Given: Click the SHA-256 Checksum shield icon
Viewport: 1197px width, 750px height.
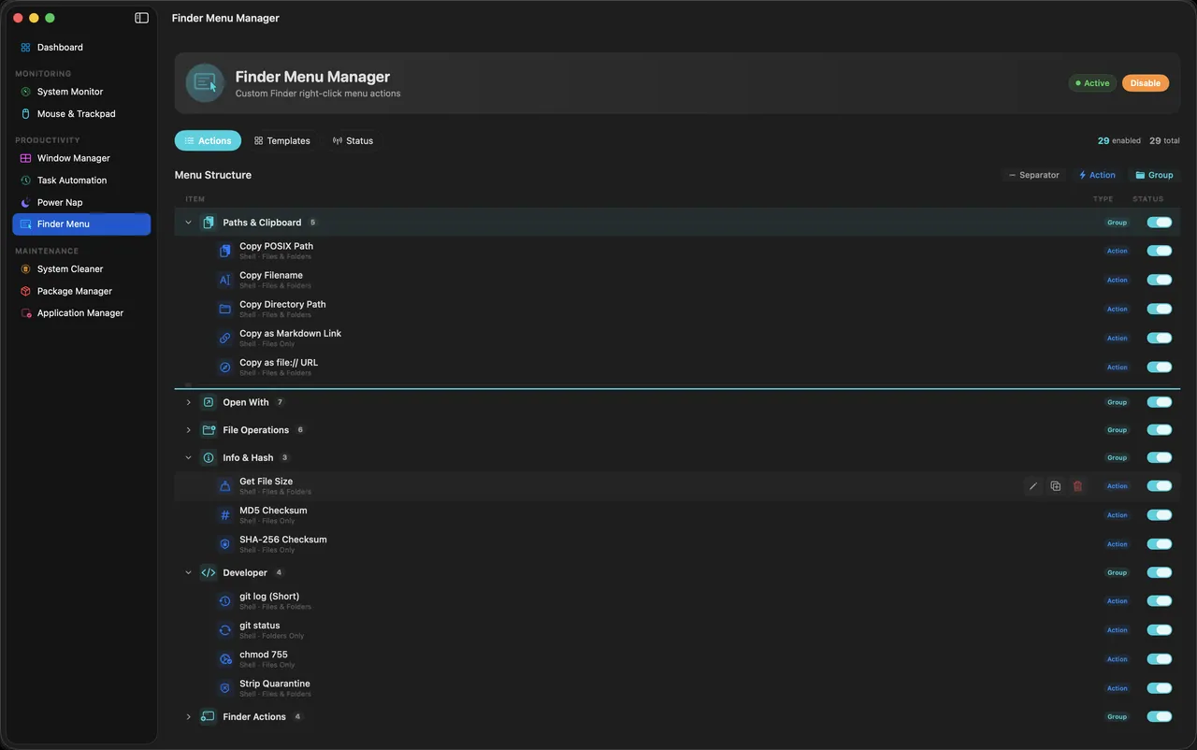Looking at the screenshot, I should (224, 544).
